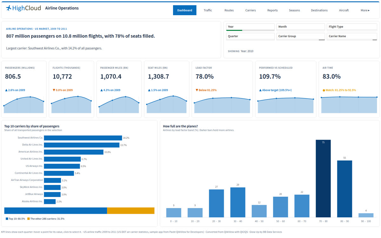Click the 'How full are the planes?' title
Image resolution: width=381 pixels, height=238 pixels.
180,126
